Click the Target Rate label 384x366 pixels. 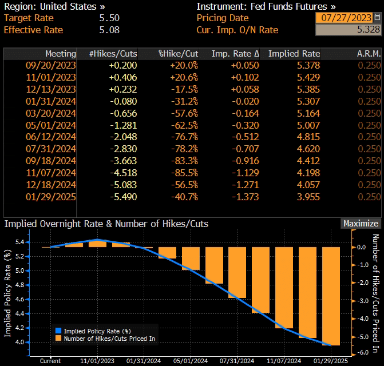pos(29,18)
